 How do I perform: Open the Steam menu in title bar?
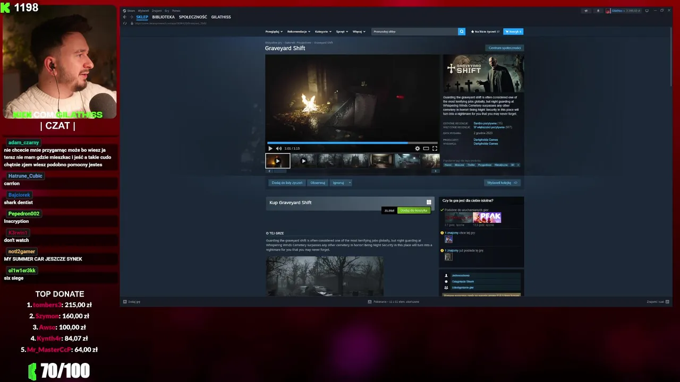click(x=130, y=11)
